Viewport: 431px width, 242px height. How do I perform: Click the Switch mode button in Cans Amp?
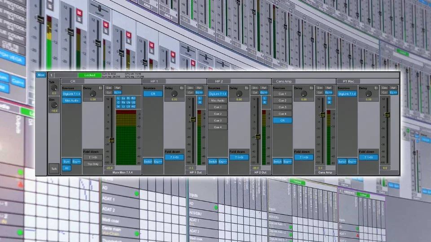277,162
